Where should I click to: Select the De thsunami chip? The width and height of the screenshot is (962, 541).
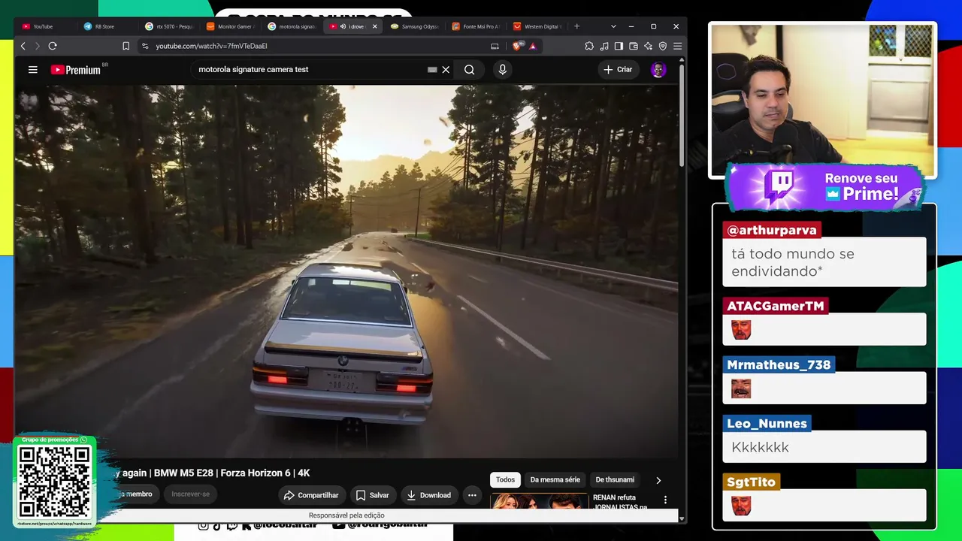point(615,480)
